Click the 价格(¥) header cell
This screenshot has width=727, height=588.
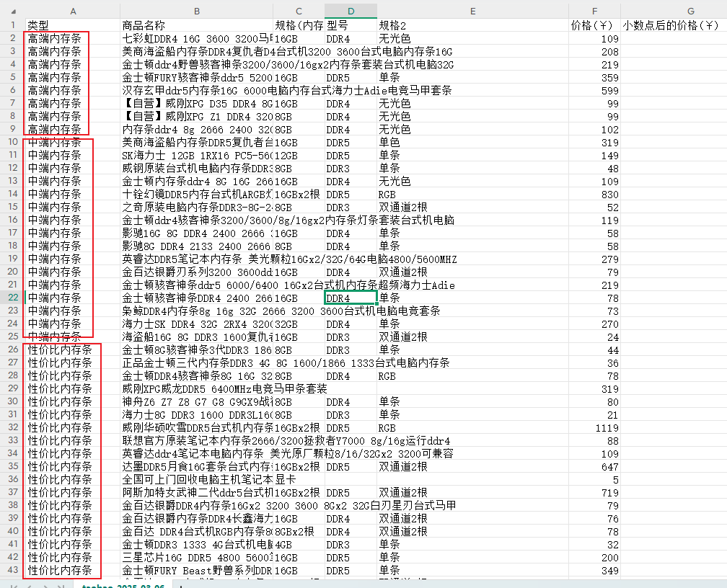(594, 25)
